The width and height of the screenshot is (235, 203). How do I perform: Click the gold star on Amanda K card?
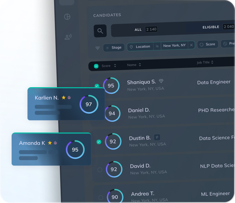click(x=50, y=143)
